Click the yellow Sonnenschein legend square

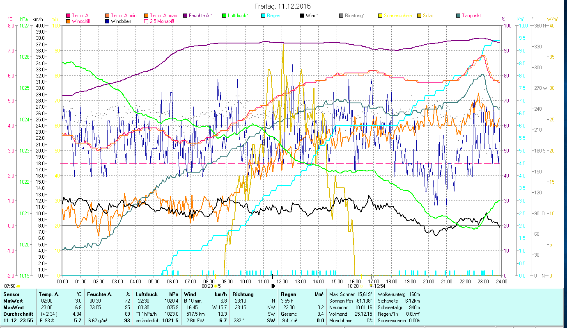pos(380,16)
